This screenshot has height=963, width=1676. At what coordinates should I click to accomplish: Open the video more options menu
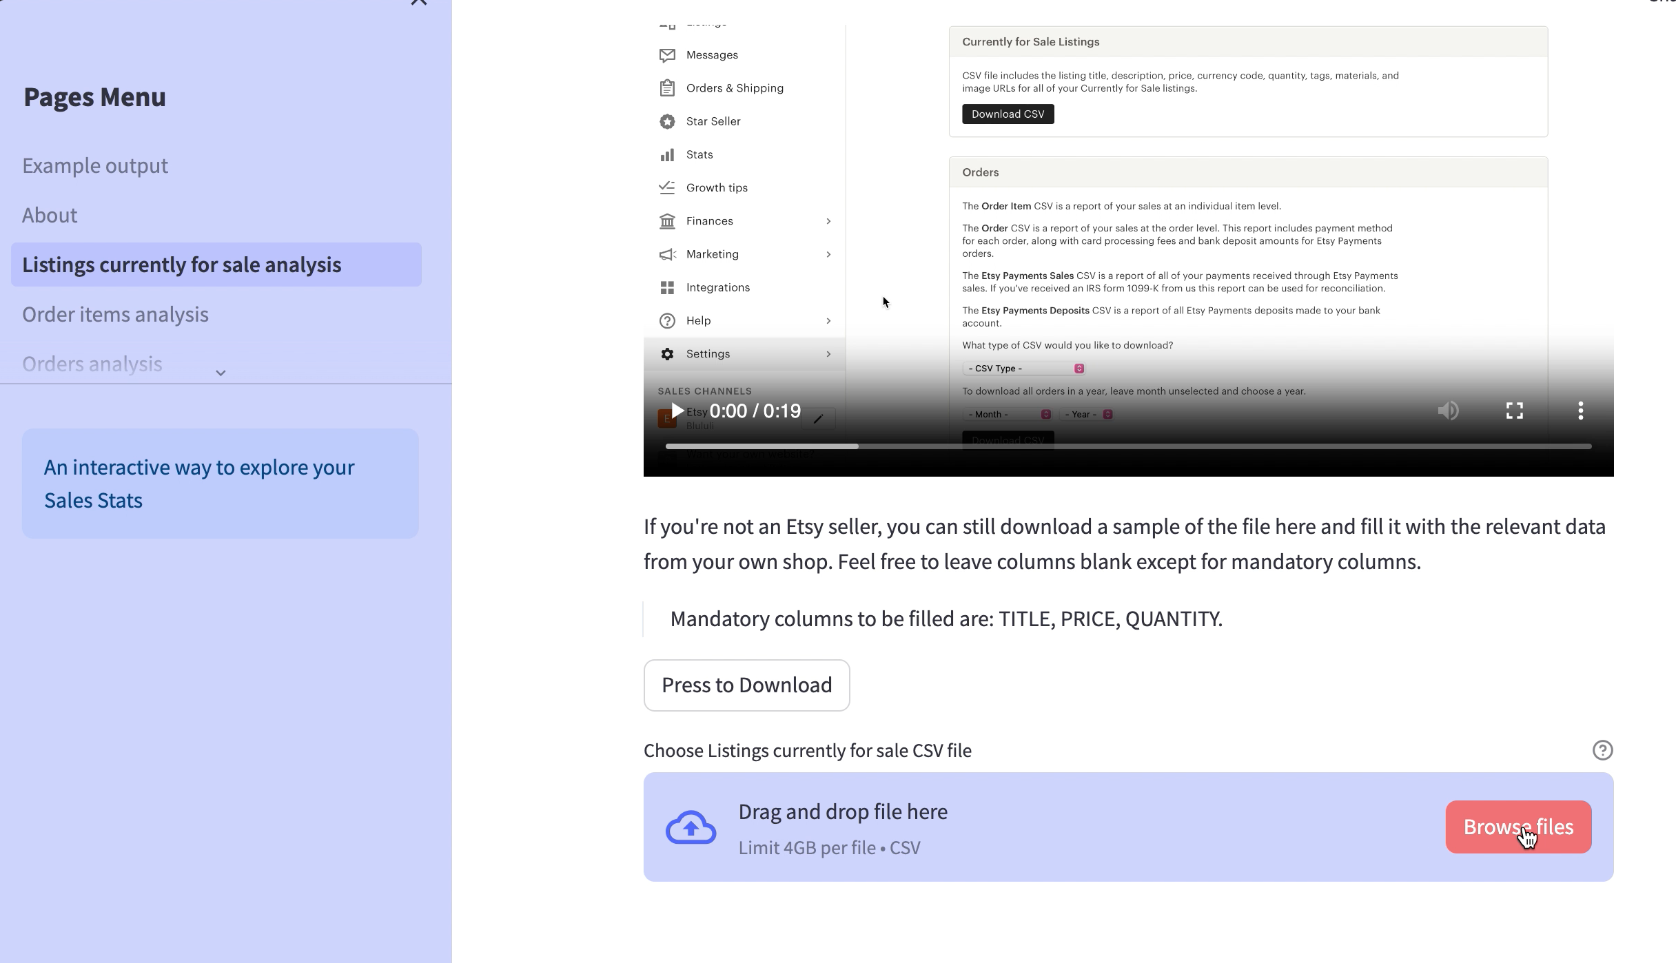coord(1580,411)
